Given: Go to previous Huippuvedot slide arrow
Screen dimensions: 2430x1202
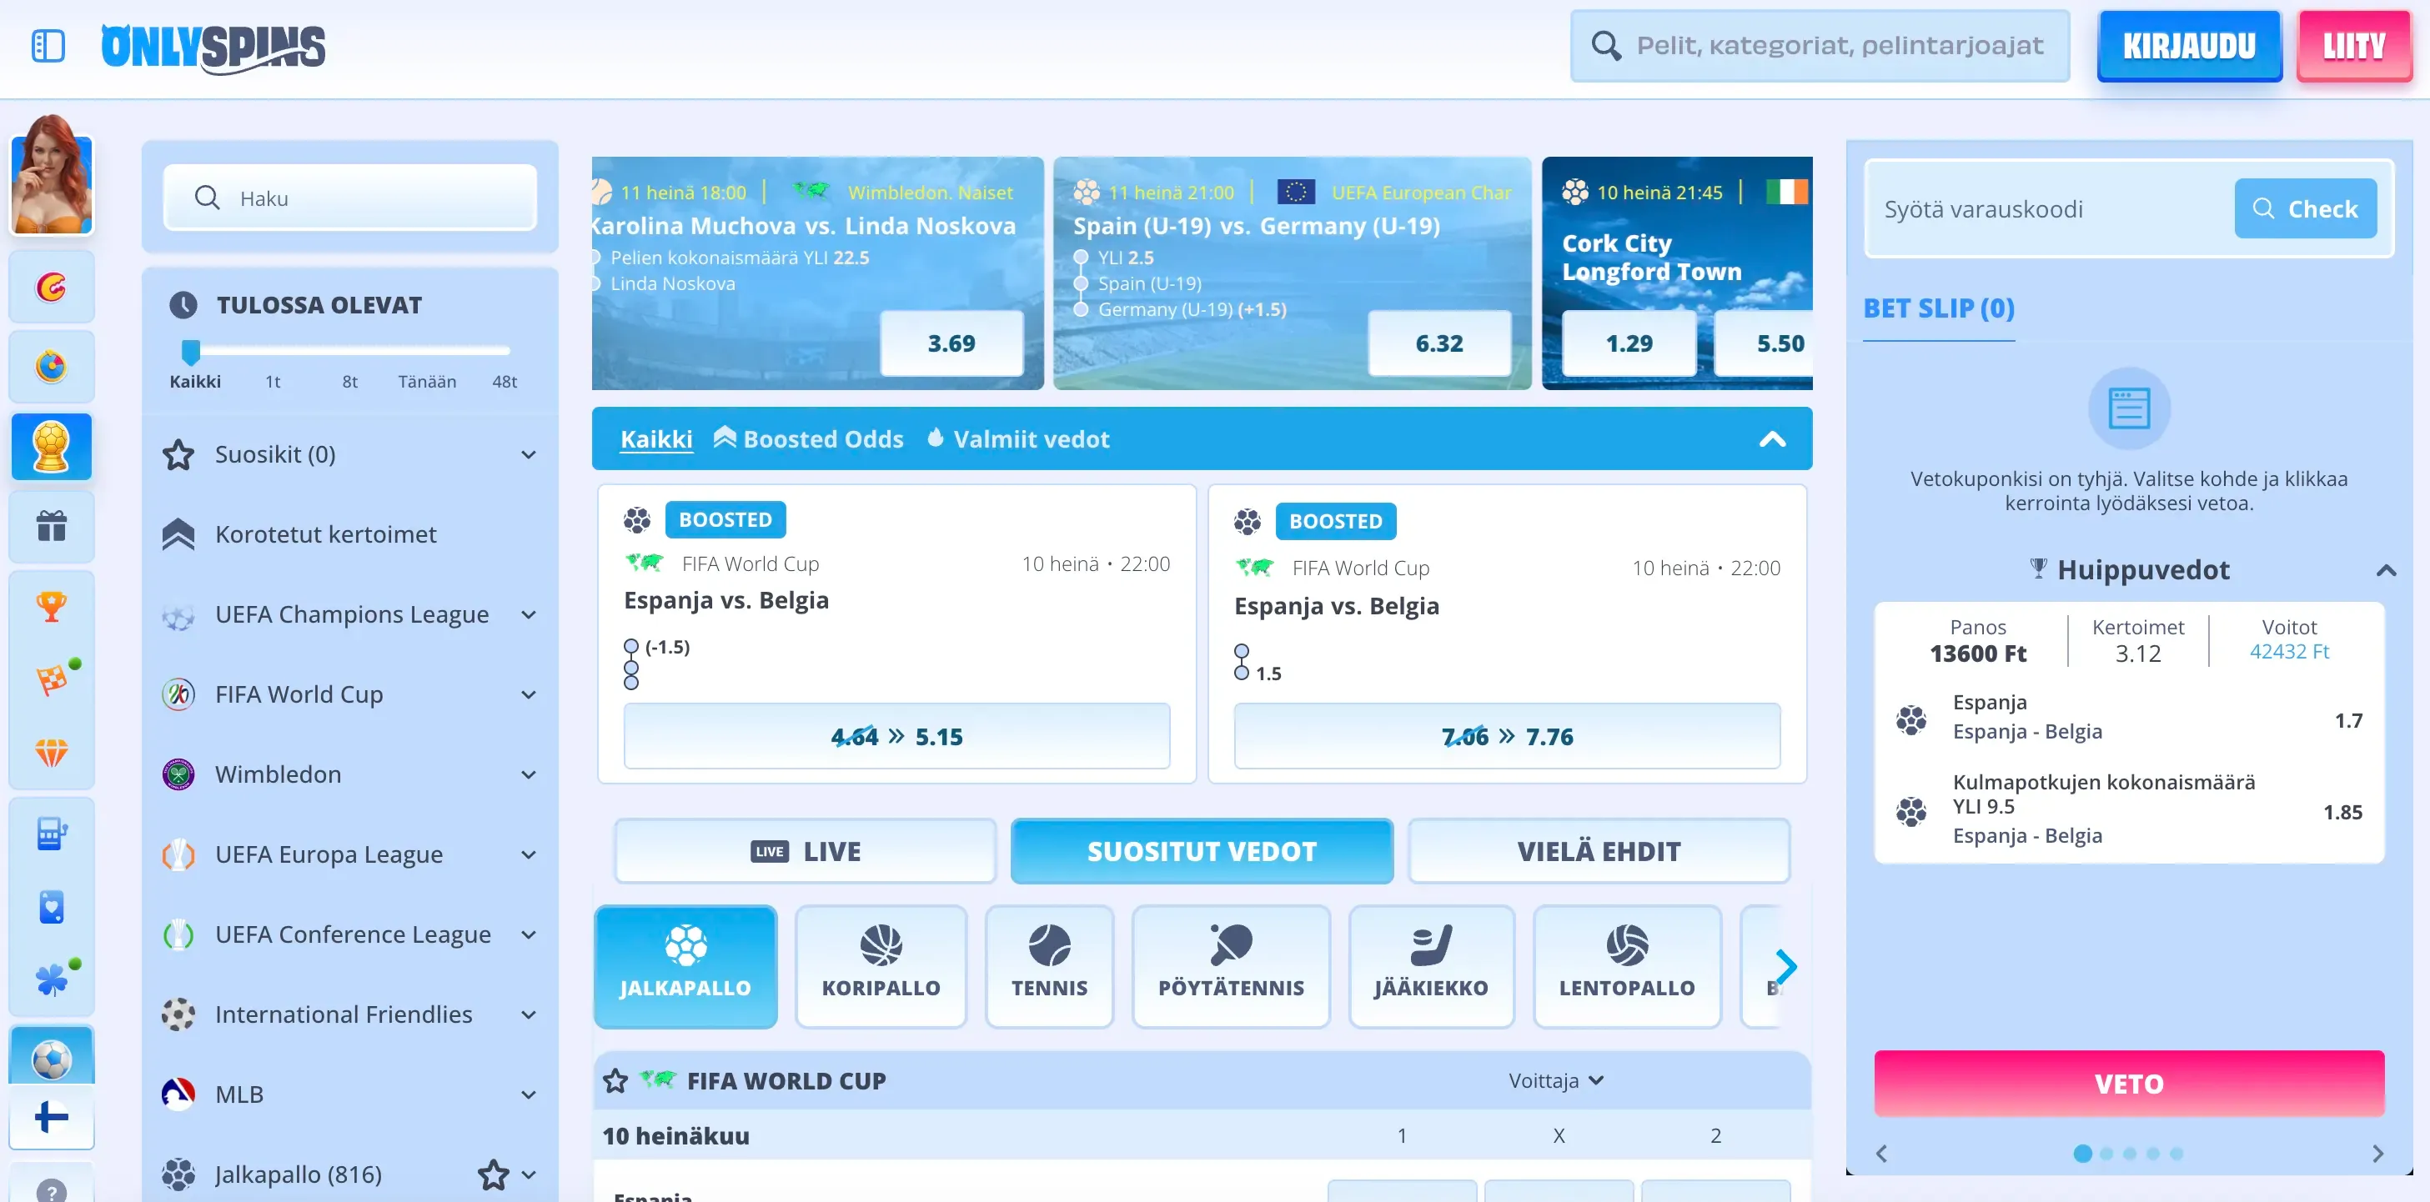Looking at the screenshot, I should (1882, 1153).
